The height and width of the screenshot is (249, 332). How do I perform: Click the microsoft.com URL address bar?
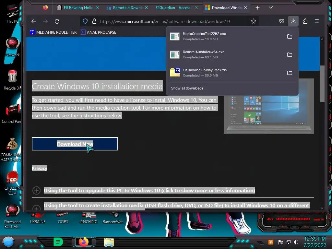(x=165, y=21)
